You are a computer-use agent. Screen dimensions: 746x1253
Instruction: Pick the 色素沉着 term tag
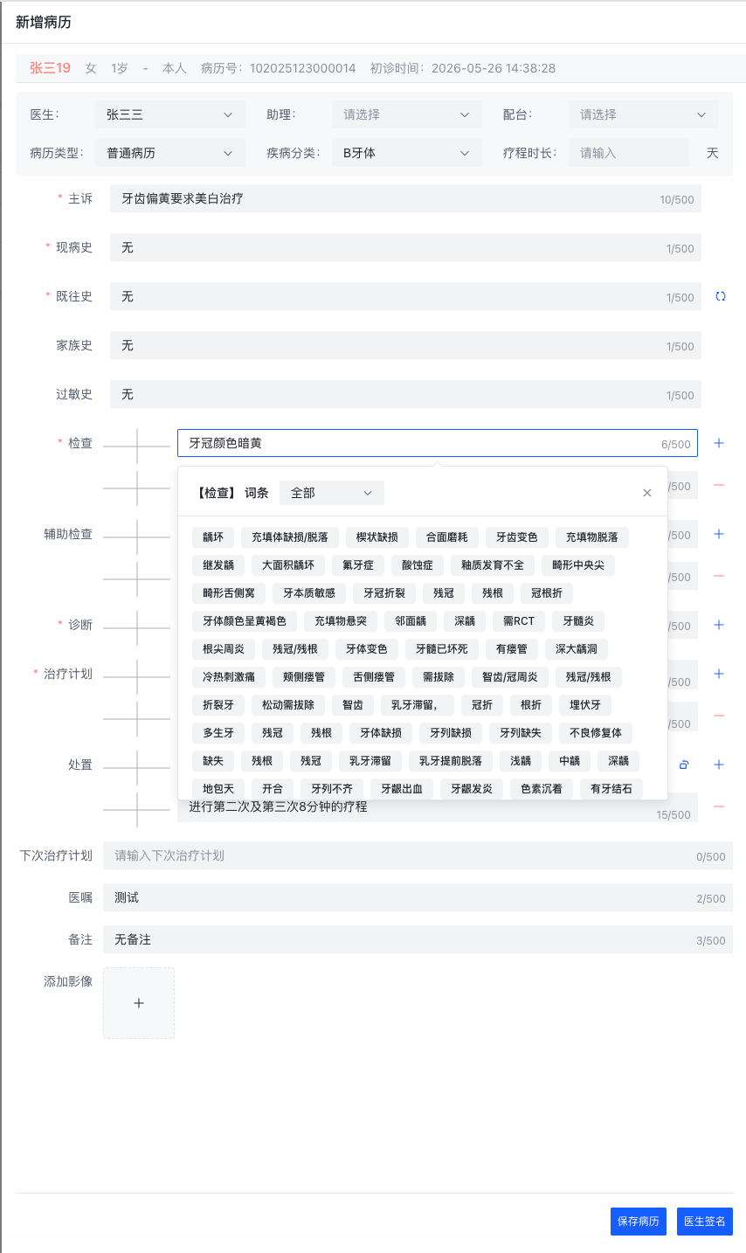coord(542,789)
